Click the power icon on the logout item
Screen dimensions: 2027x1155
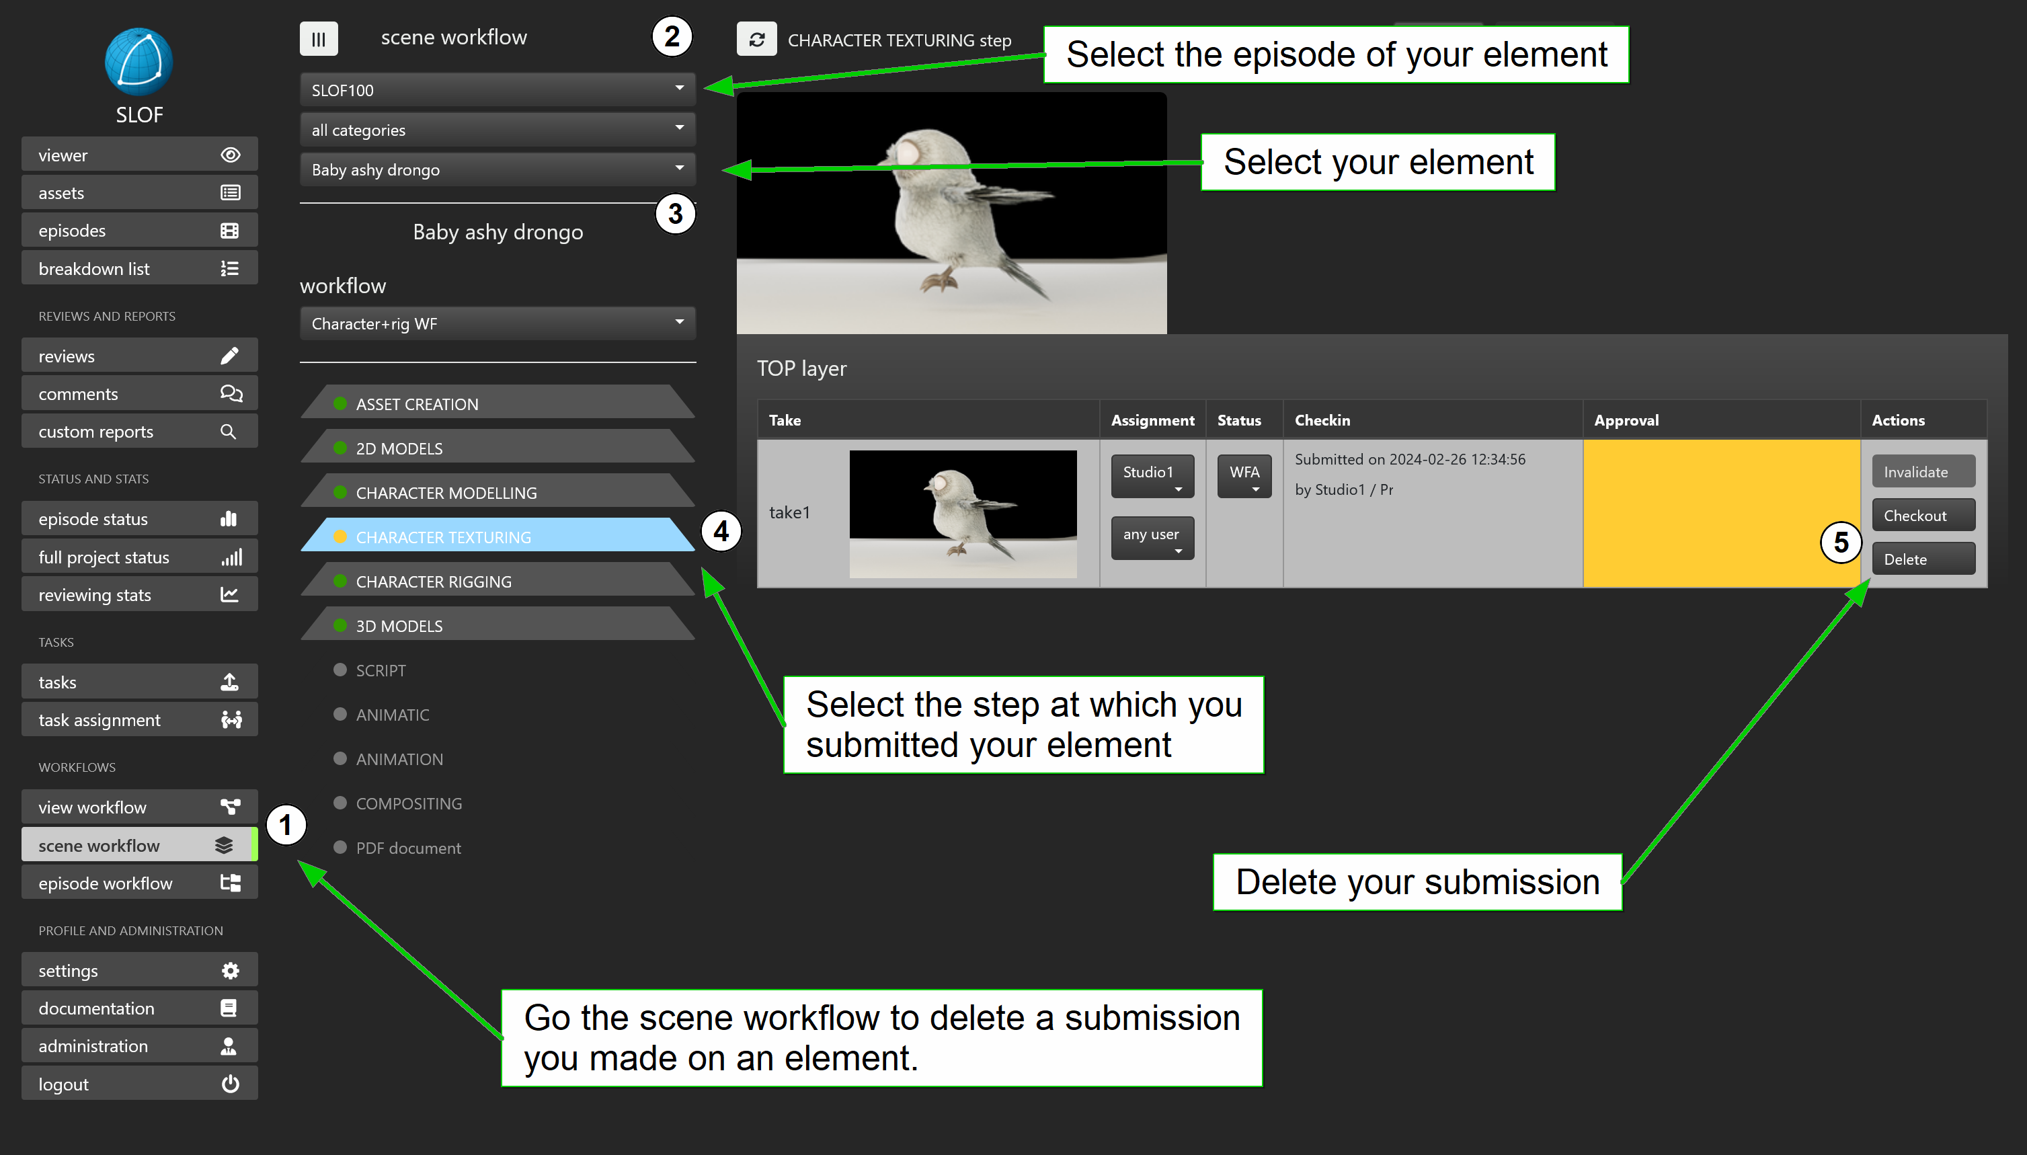click(230, 1084)
